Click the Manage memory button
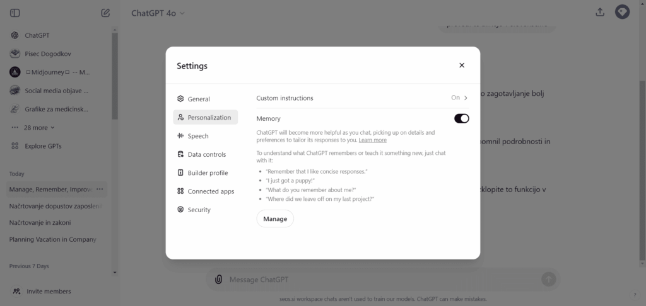This screenshot has height=306, width=646. coord(275,218)
